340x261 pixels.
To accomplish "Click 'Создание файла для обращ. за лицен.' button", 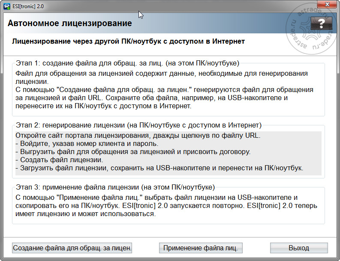I will coord(72,248).
